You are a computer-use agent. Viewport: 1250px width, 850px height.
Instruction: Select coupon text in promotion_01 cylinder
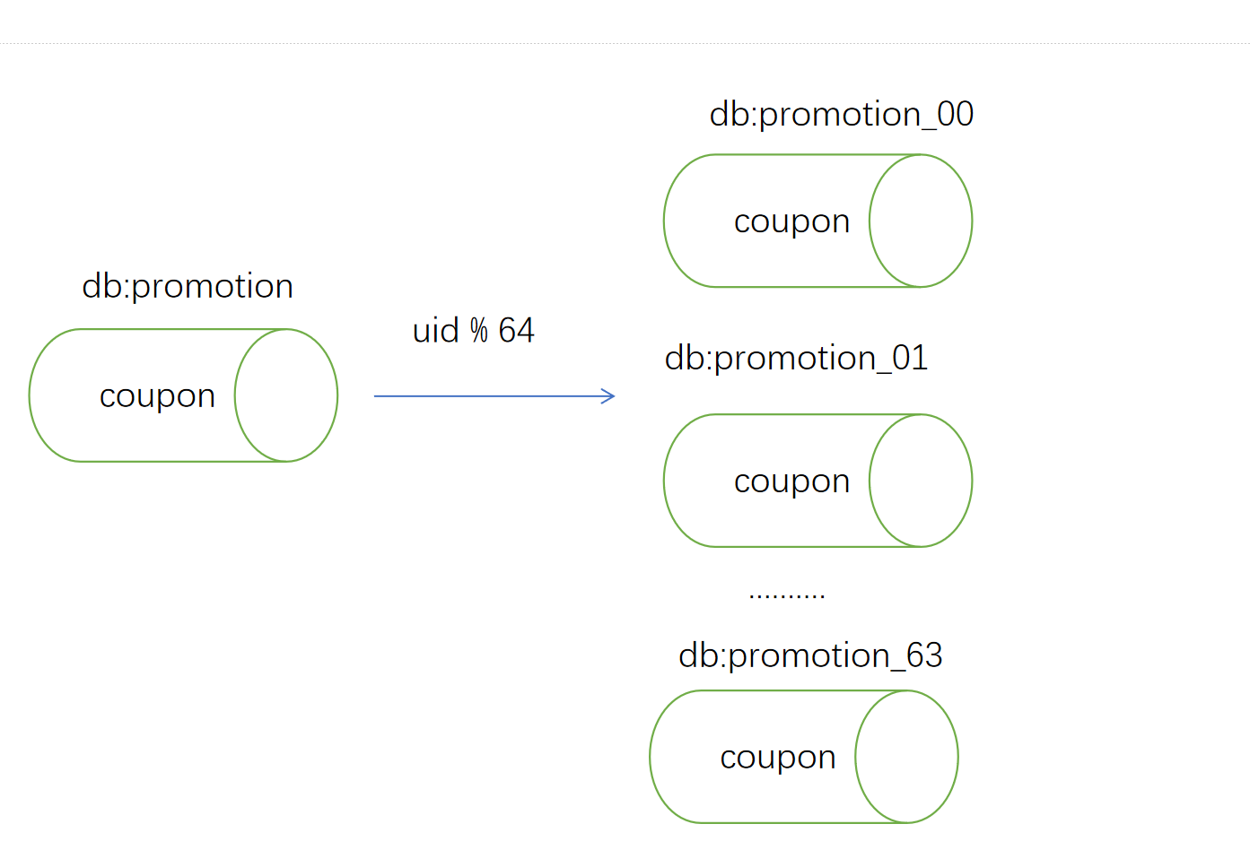point(791,482)
